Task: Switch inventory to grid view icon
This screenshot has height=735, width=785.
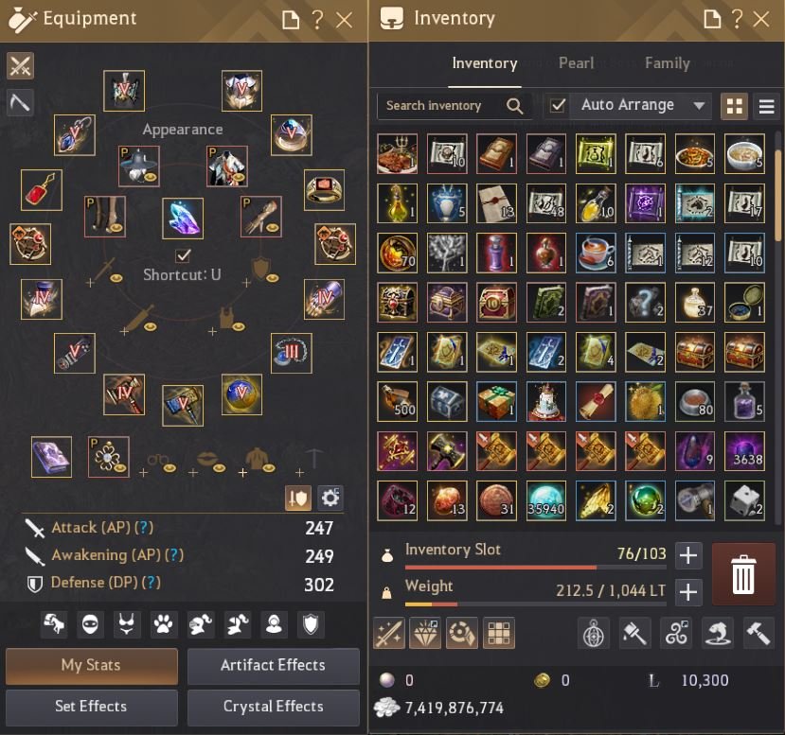Action: click(x=734, y=106)
